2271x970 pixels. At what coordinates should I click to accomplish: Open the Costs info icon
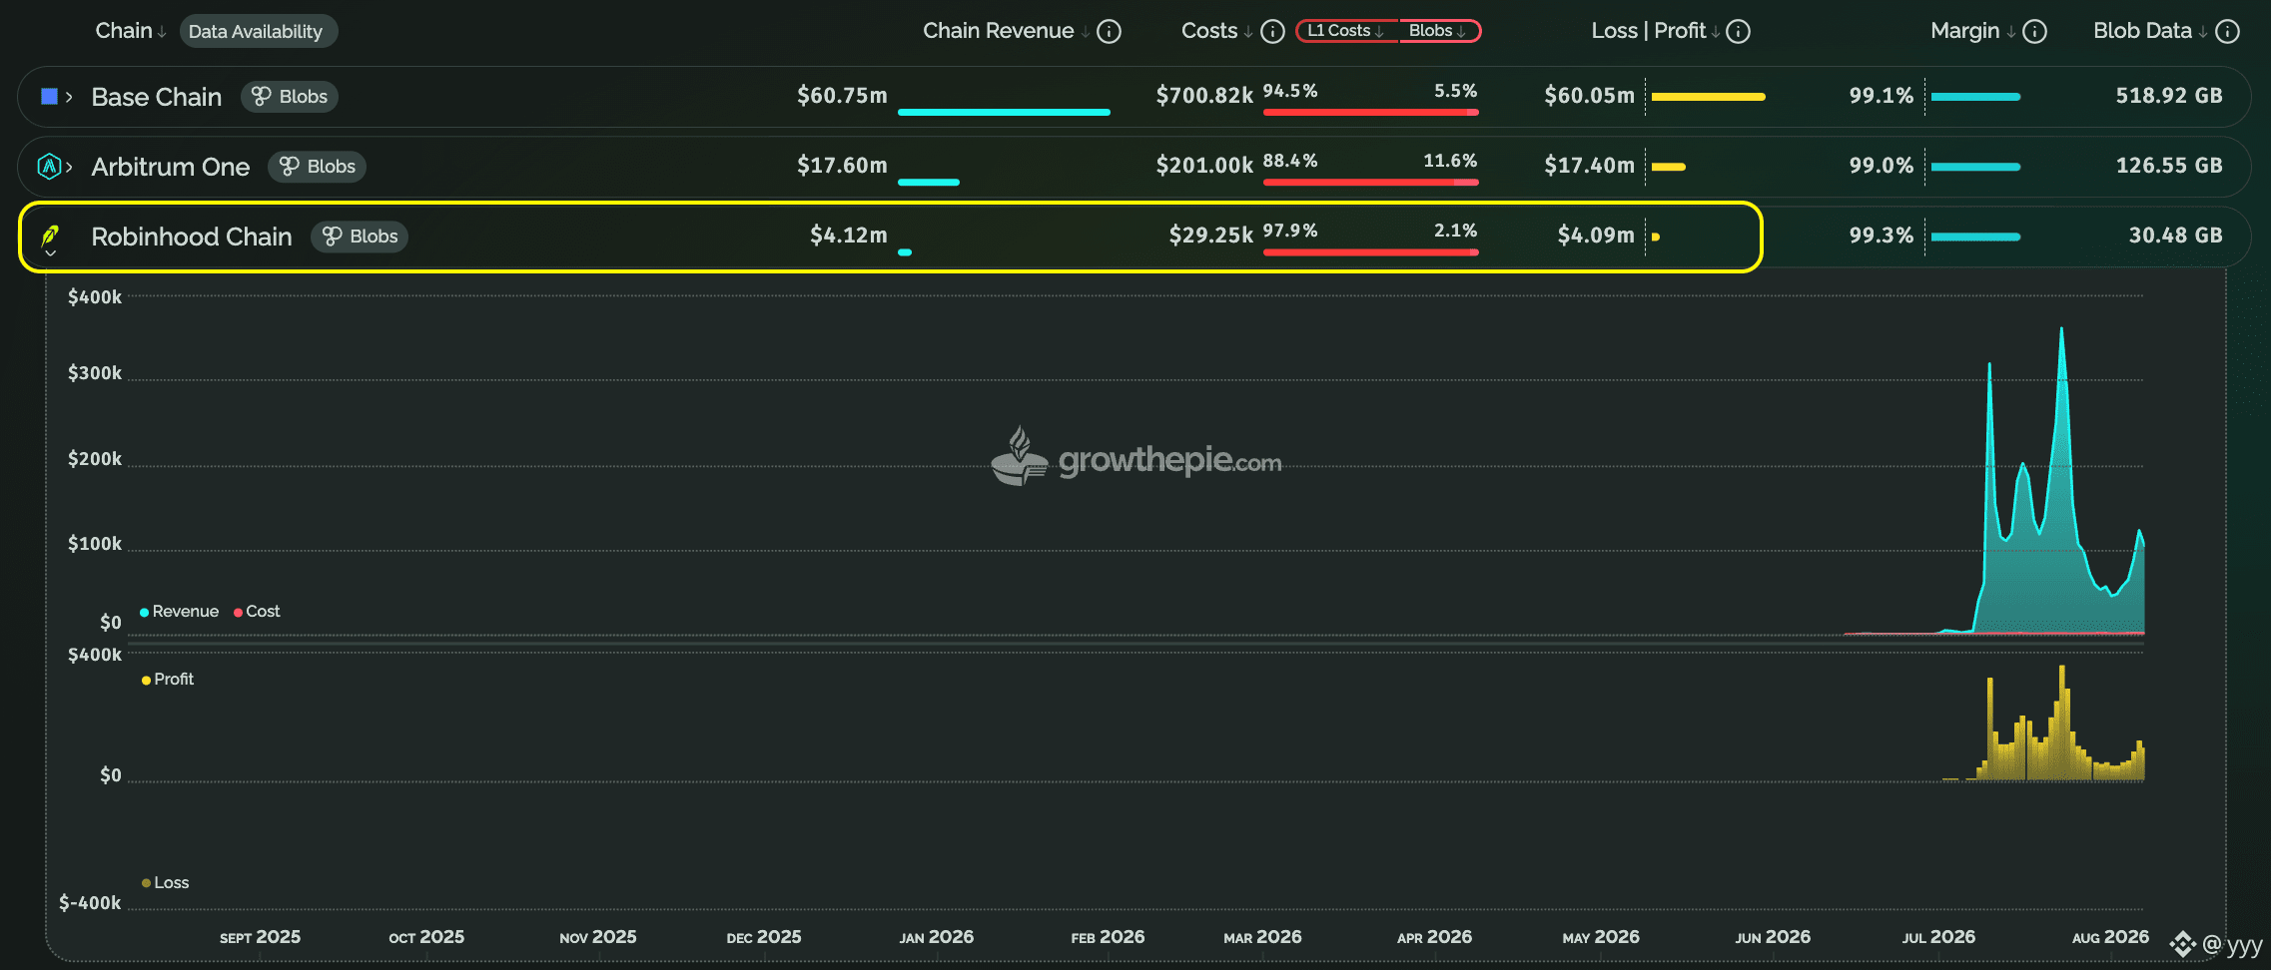pos(1272,32)
